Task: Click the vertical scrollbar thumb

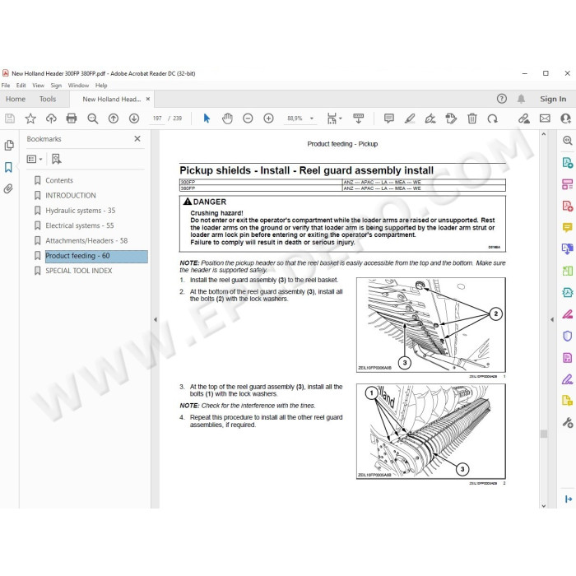Action: click(544, 434)
